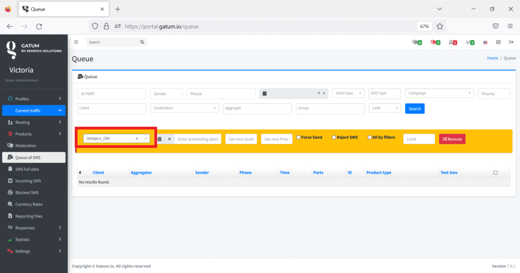This screenshot has width=520, height=273.
Task: Close the Queue browser tab
Action: click(x=102, y=9)
